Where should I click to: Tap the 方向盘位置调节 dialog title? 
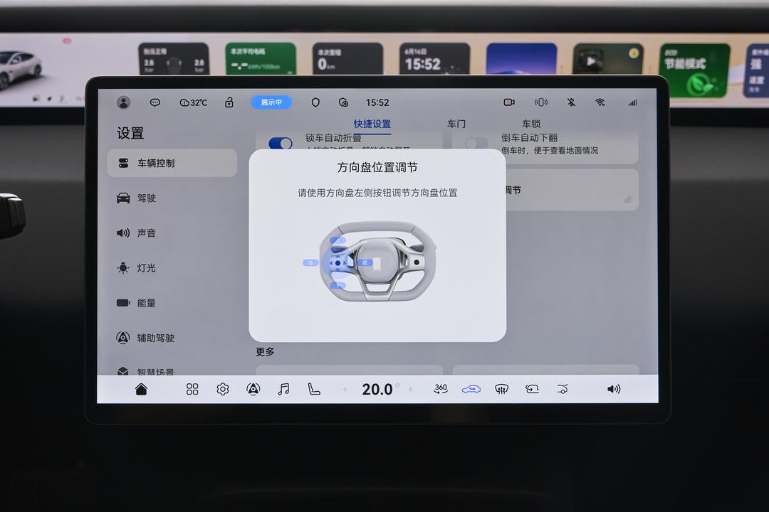(x=377, y=168)
